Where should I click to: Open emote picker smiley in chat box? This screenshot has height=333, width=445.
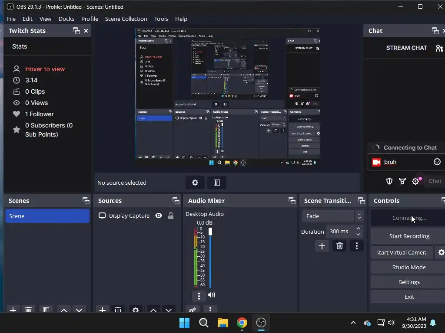(x=437, y=162)
